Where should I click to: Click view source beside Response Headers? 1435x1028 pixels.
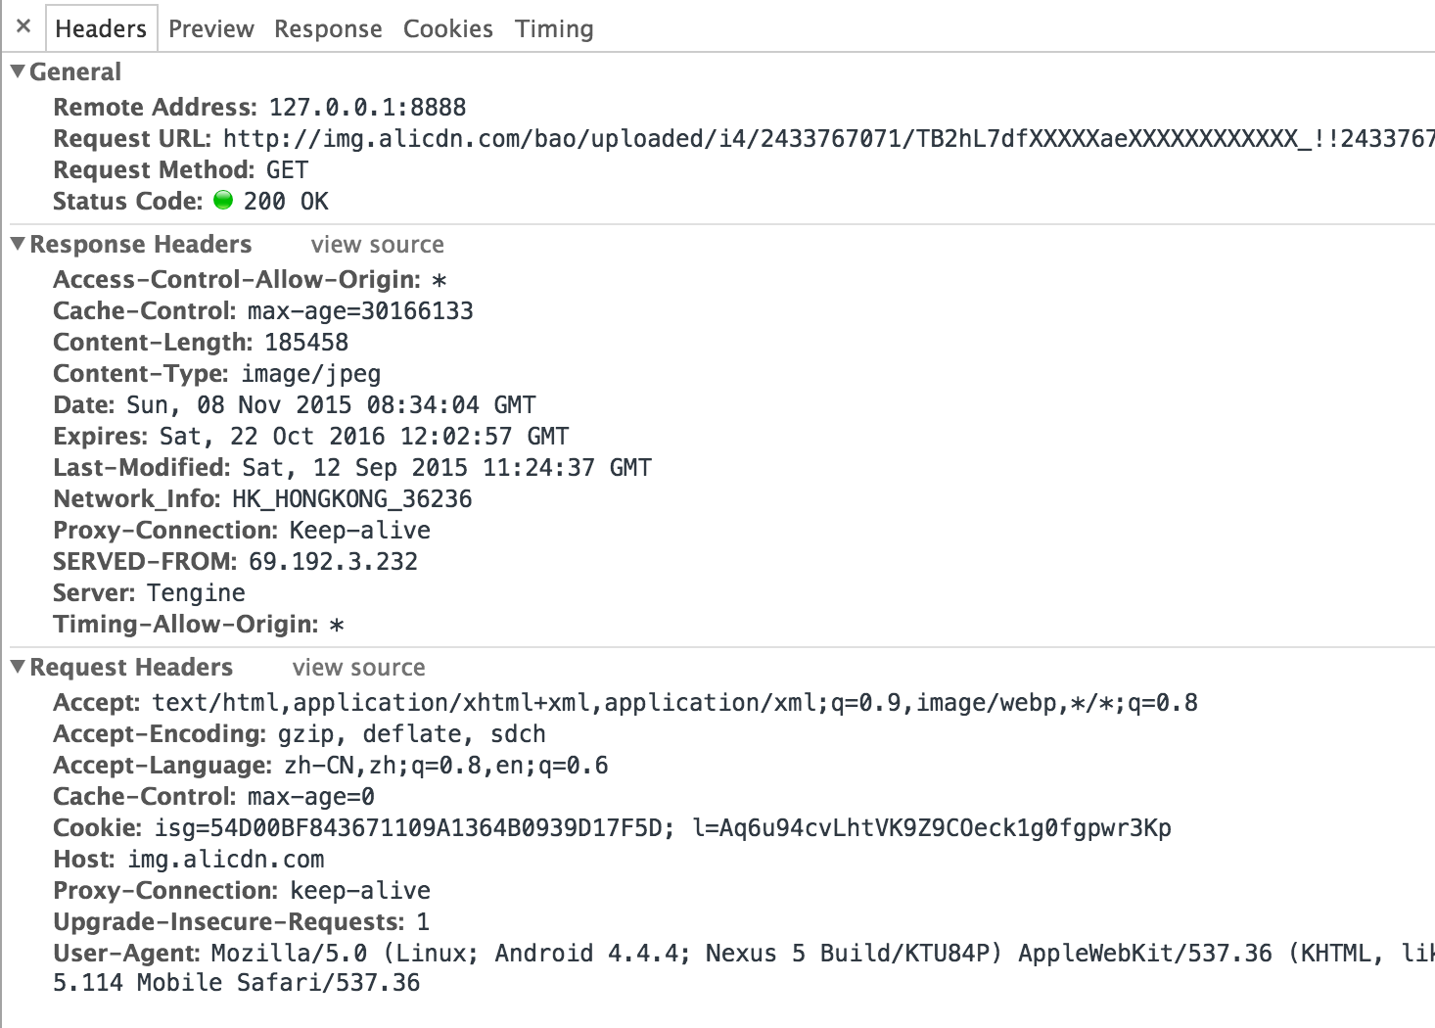(x=377, y=245)
